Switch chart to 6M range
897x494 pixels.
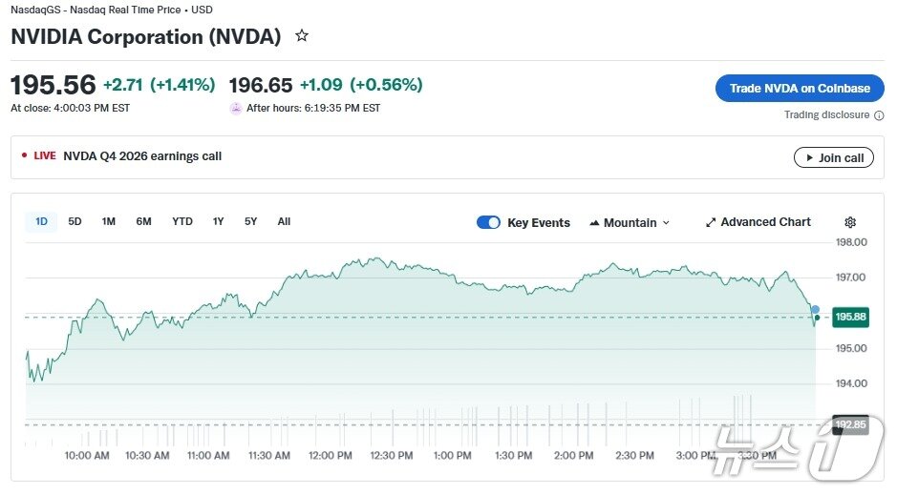[x=143, y=221]
